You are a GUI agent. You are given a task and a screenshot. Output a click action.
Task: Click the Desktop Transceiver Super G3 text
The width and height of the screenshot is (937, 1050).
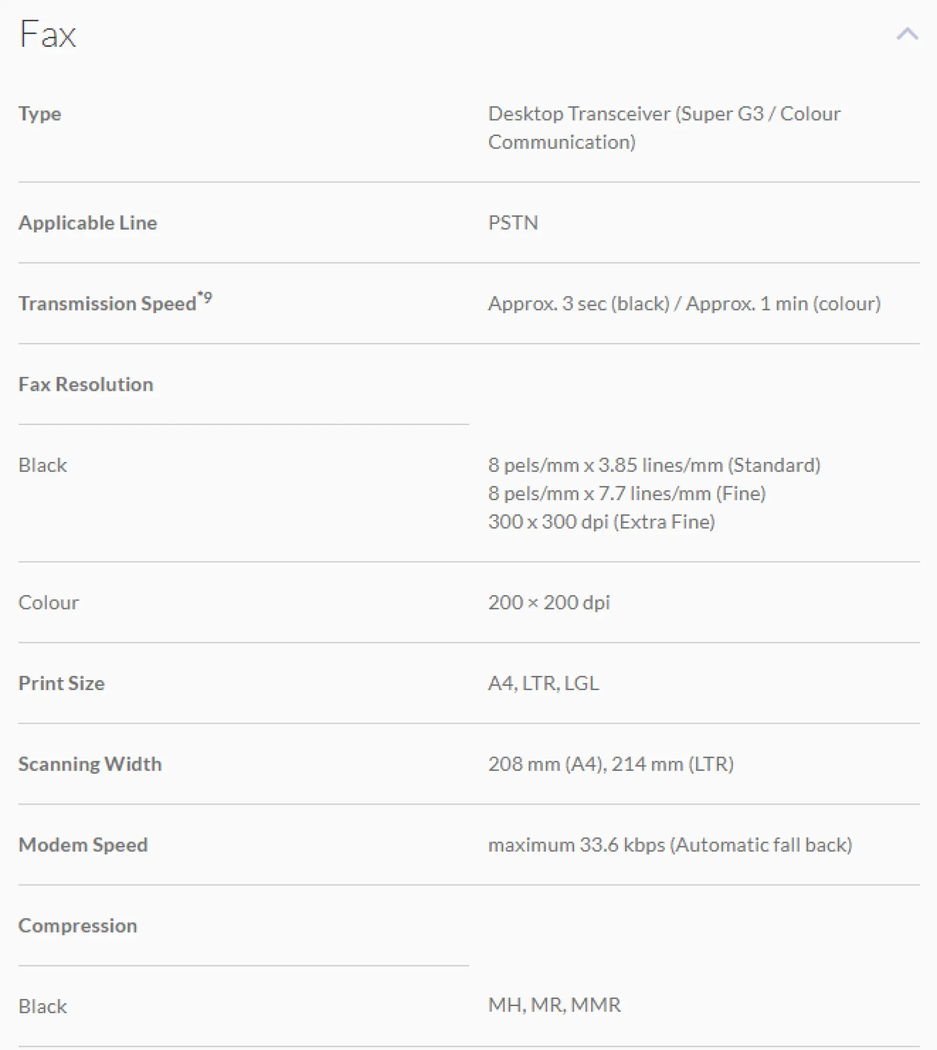point(664,127)
